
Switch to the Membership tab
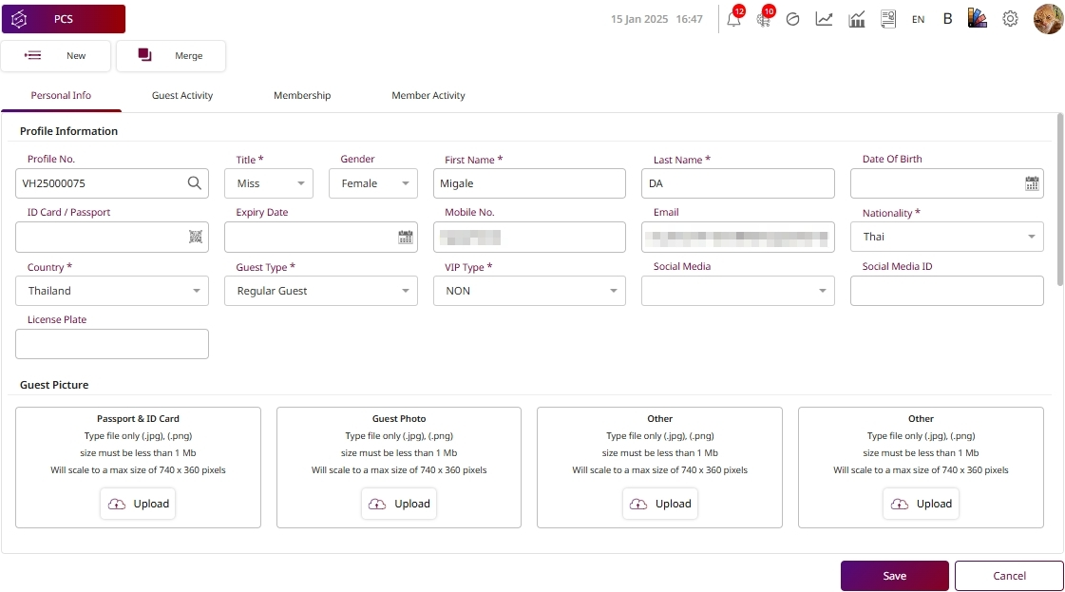pos(302,96)
